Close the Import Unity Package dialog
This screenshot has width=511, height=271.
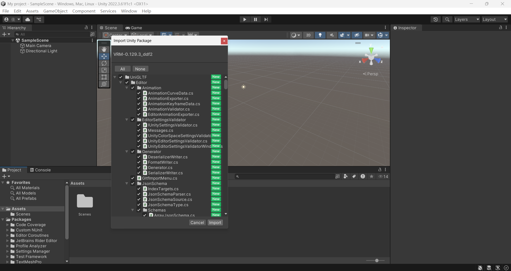224,41
